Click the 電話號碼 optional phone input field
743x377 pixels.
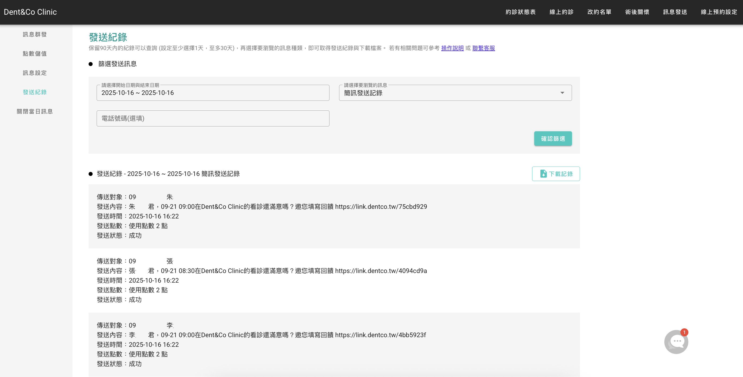(213, 118)
